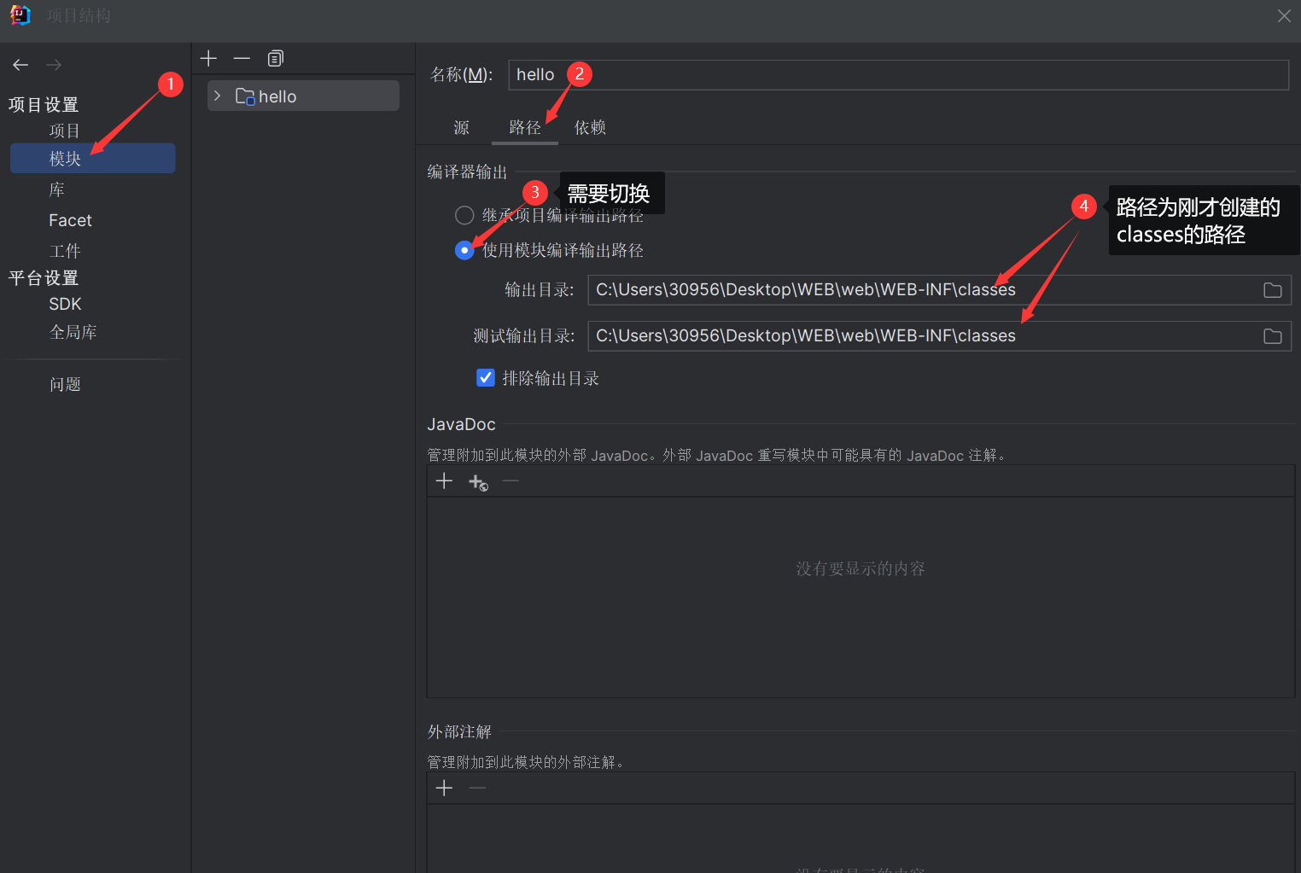
Task: Remove external annotation with minus icon
Action: (x=477, y=788)
